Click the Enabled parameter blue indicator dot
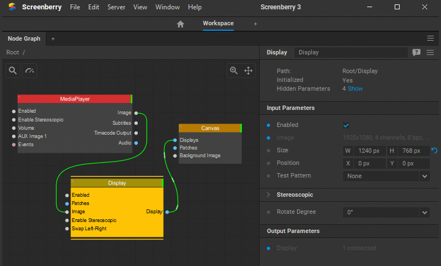 (268, 125)
